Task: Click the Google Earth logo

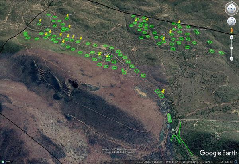Action: pos(218,153)
